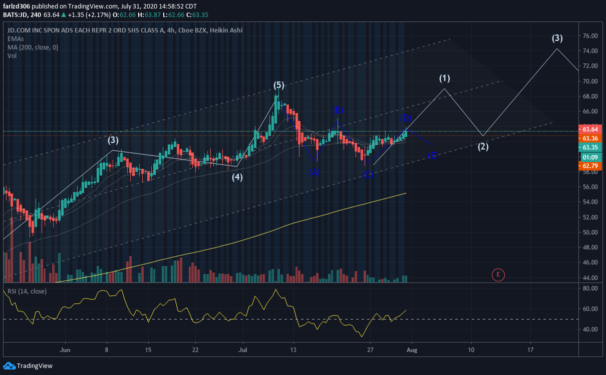Click the 'TradingView.com' text in the header
Viewport: 606px width, 375px height.
click(x=96, y=6)
